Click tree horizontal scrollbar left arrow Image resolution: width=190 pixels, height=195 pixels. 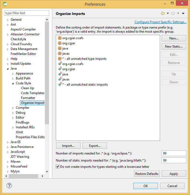6,176
